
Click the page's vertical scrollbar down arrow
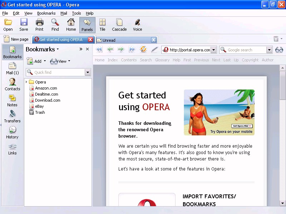tap(282, 203)
